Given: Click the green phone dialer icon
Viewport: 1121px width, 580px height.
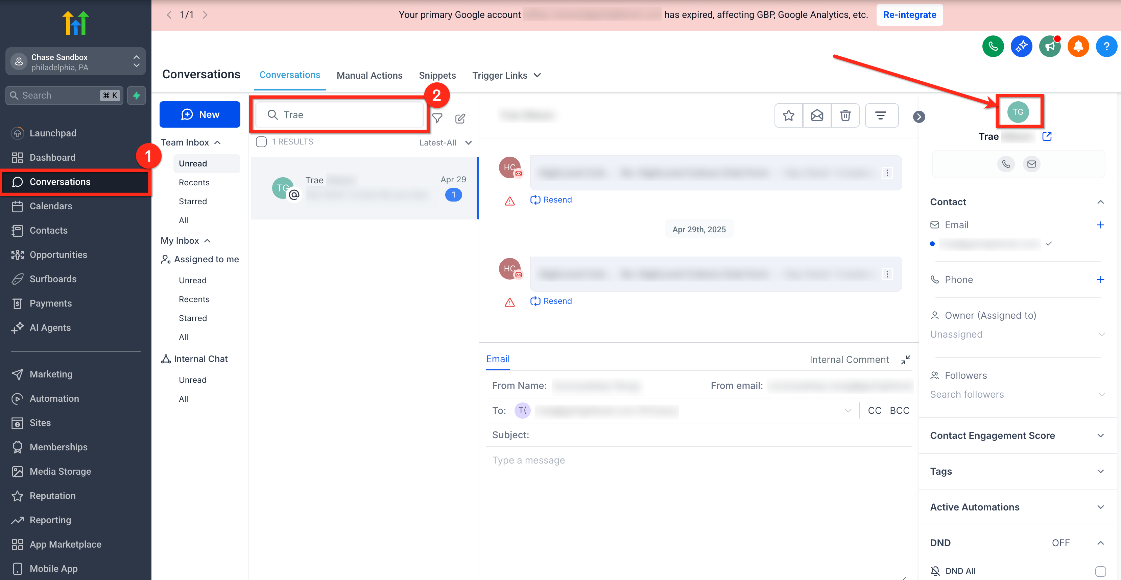Looking at the screenshot, I should (x=993, y=46).
